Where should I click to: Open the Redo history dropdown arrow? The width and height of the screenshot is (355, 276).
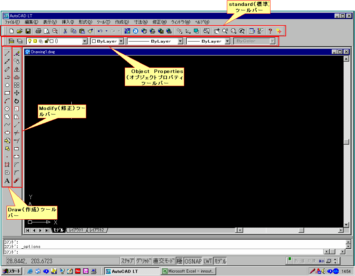click(119, 31)
